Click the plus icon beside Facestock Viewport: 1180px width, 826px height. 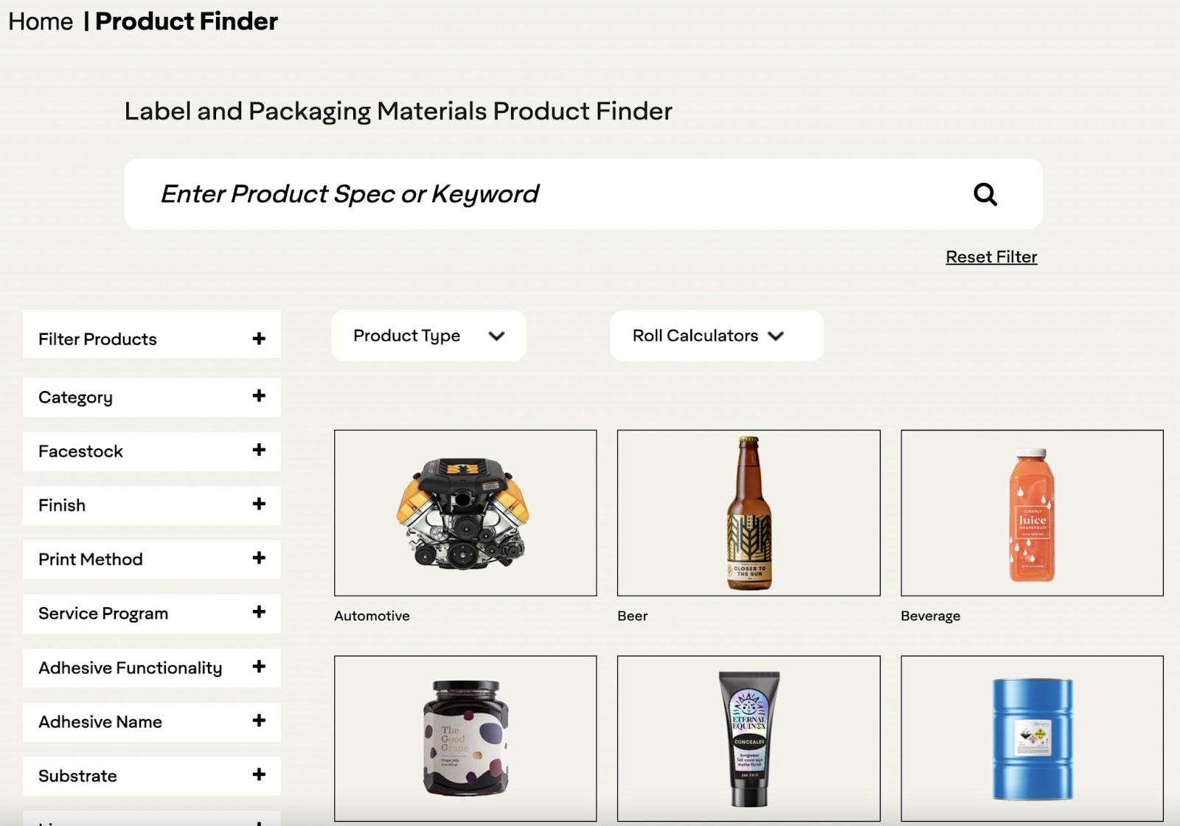coord(258,449)
